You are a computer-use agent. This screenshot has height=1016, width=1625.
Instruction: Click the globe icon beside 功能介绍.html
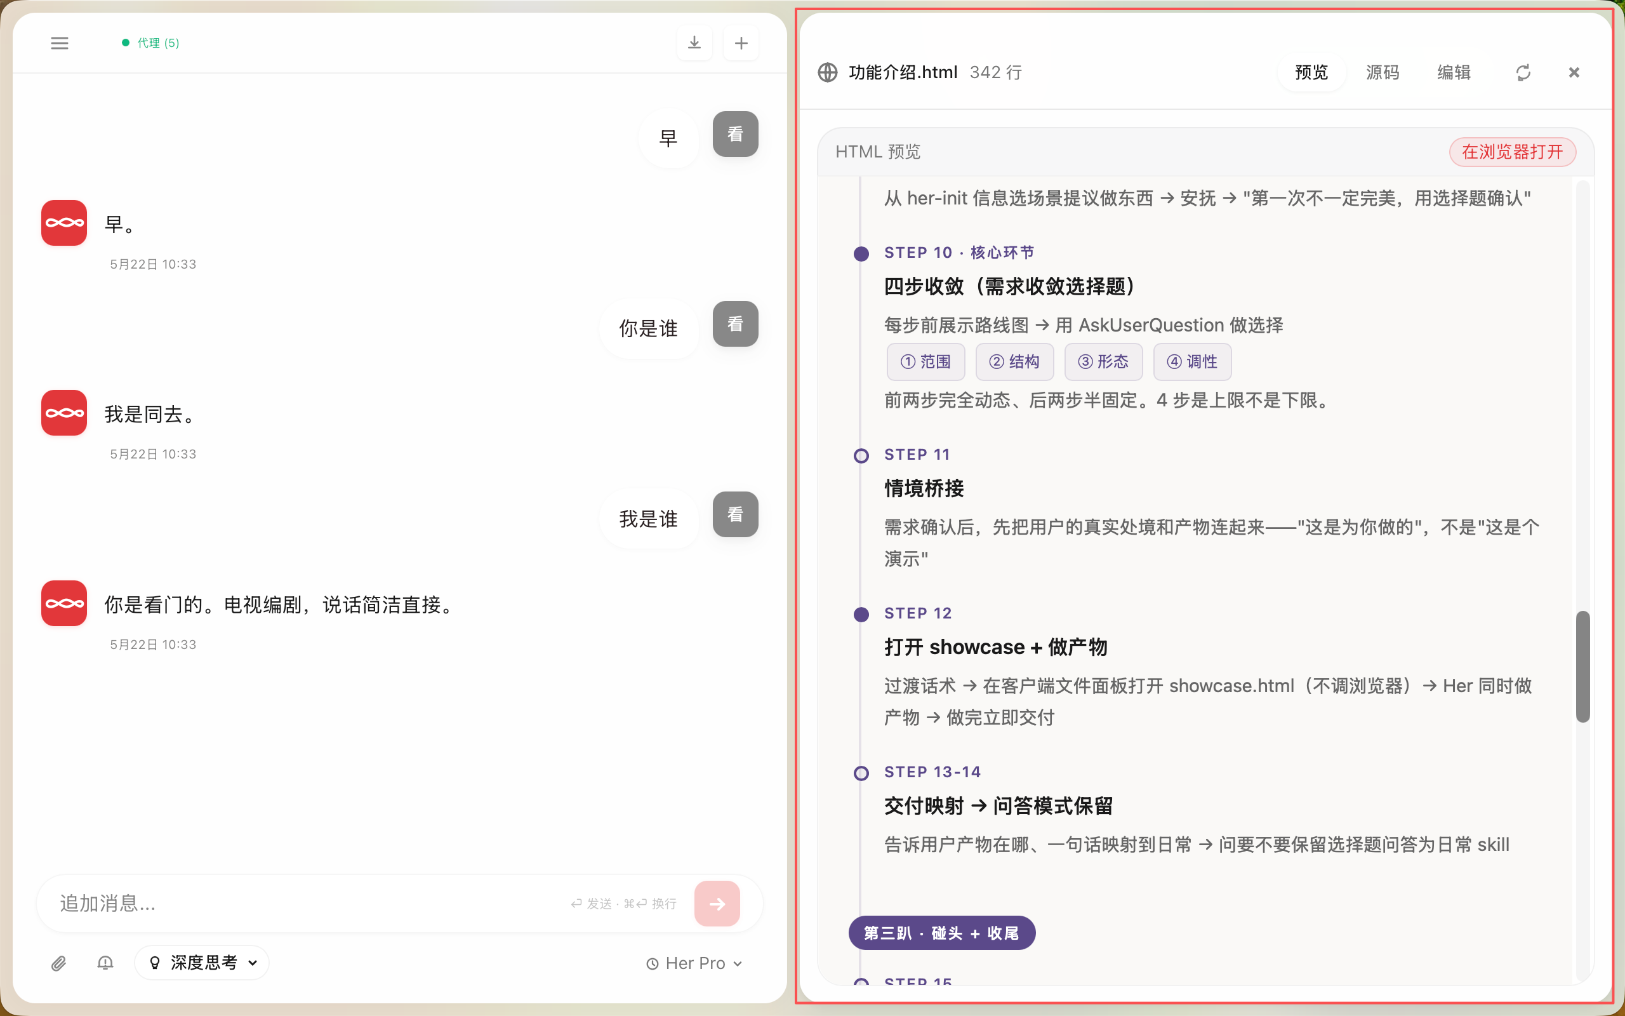[x=828, y=72]
